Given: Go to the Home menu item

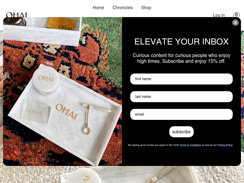Looking at the screenshot, I should click(x=98, y=8).
